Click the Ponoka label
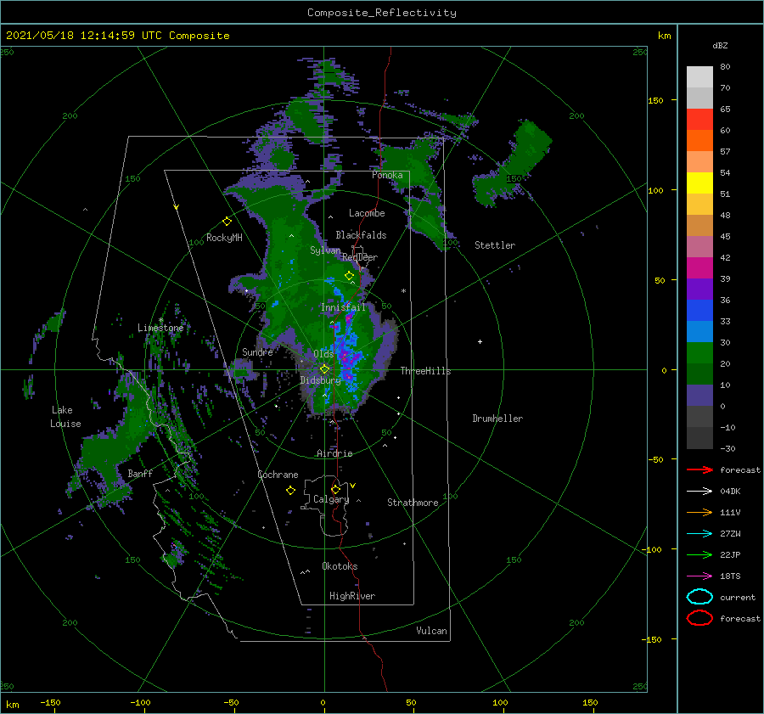 [x=387, y=175]
